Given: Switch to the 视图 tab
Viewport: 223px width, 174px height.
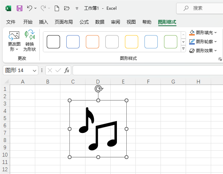Looking at the screenshot, I should tap(131, 22).
